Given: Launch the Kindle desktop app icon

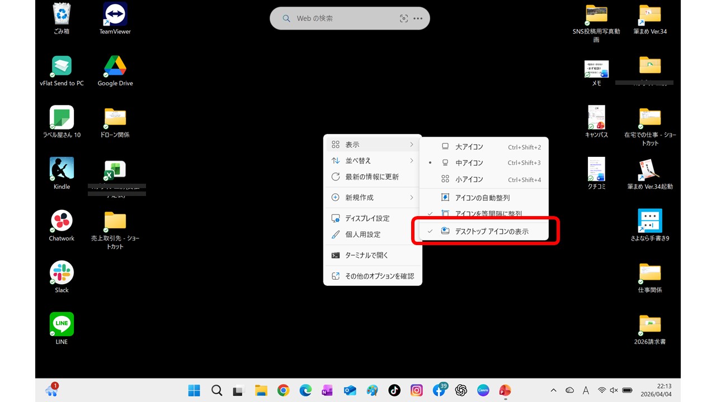Looking at the screenshot, I should click(62, 169).
